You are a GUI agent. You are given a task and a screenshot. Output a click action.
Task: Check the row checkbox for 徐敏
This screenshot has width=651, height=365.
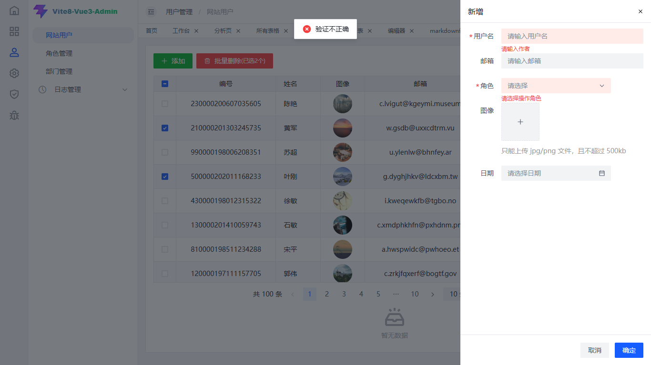tap(165, 201)
